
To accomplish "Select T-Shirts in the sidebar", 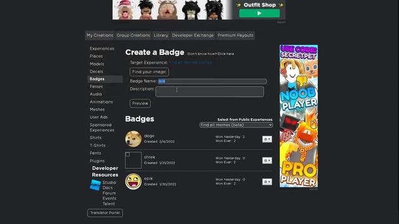I will [x=97, y=146].
